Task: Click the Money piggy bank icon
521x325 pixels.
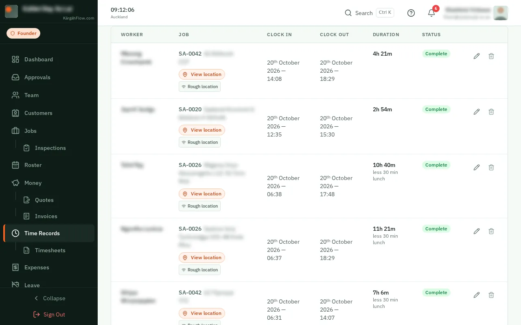Action: [x=15, y=183]
